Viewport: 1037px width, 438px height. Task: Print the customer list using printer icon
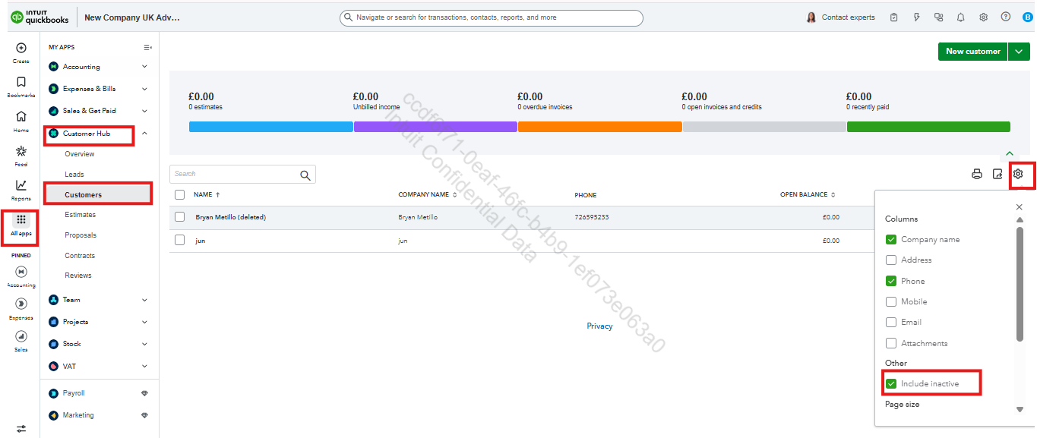[x=977, y=174]
